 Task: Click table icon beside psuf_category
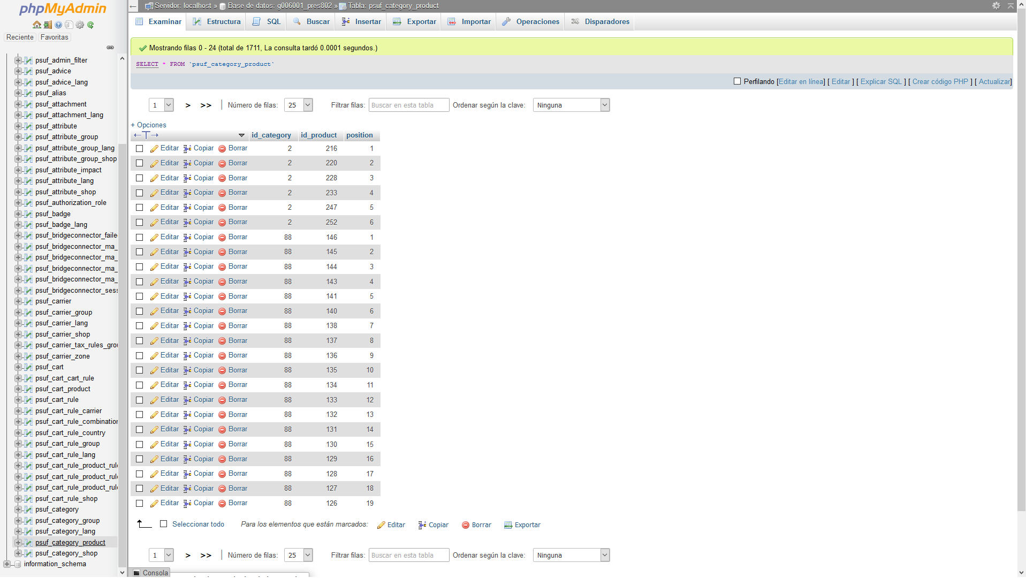coord(29,509)
